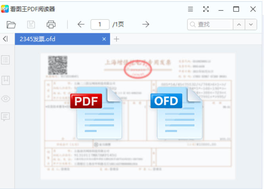This screenshot has width=264, height=189.
Task: Go to the next page with the right arrow
Action: click(x=146, y=25)
